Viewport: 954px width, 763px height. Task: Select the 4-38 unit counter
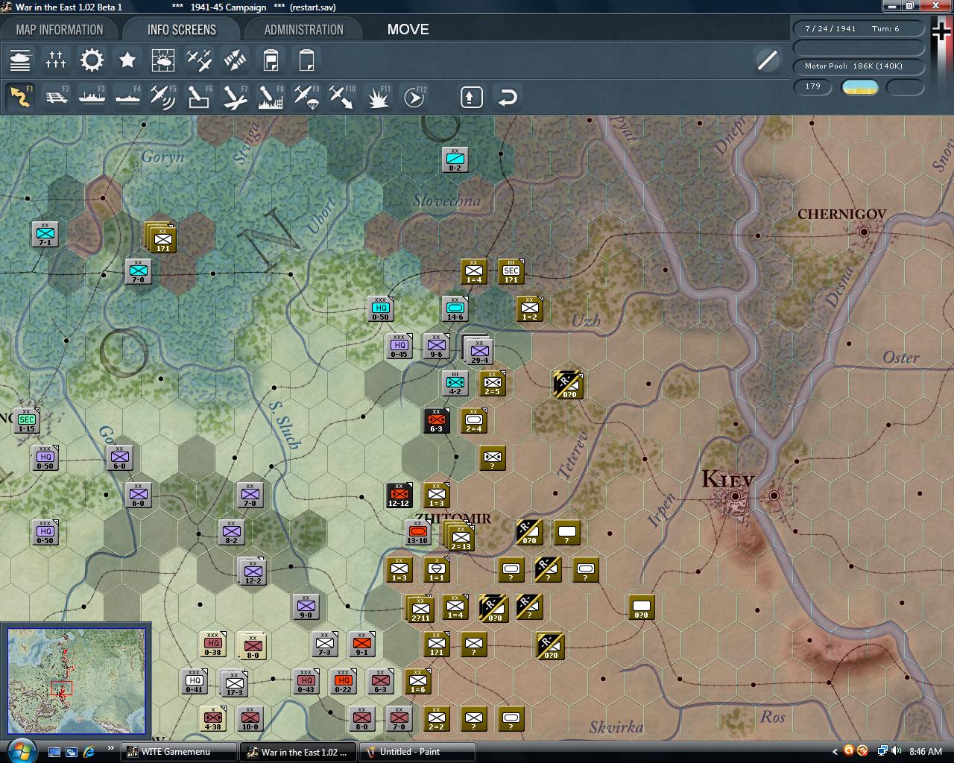coord(212,718)
